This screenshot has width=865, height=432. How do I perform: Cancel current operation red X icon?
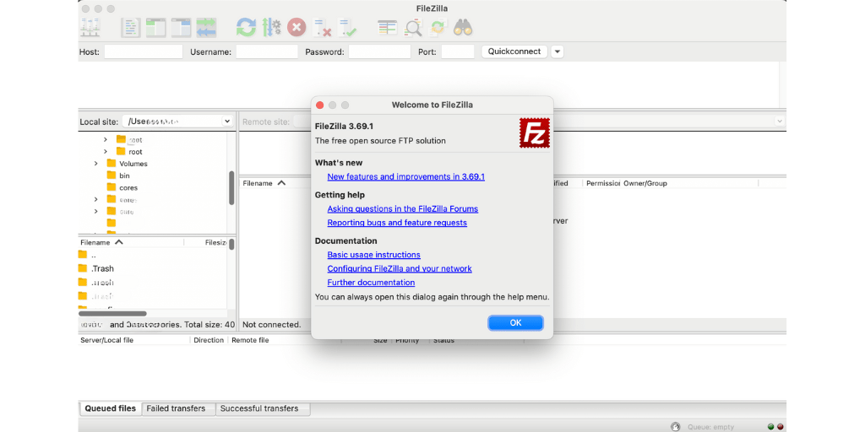click(x=296, y=28)
